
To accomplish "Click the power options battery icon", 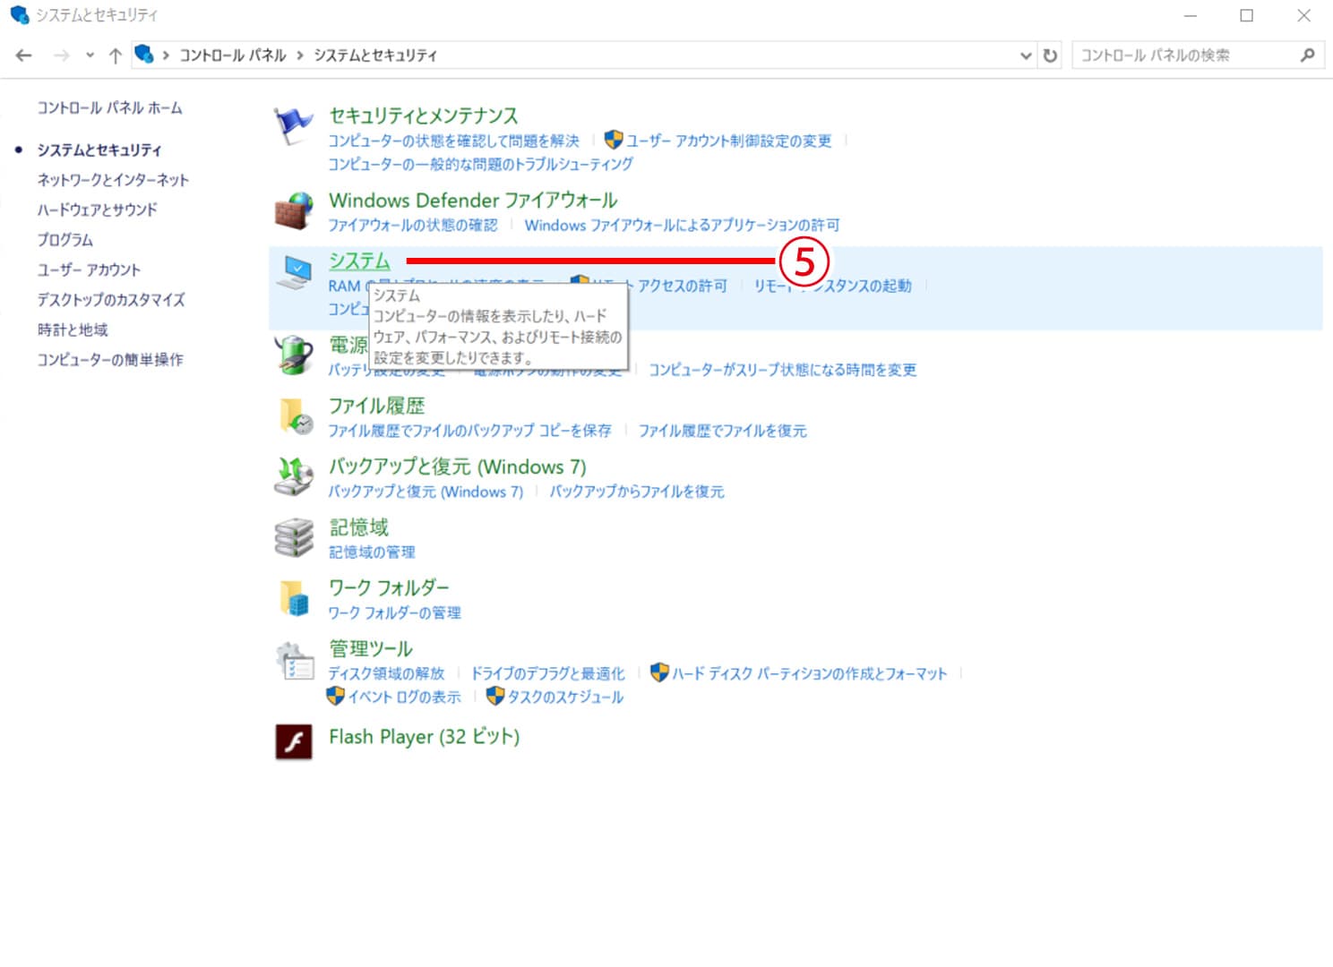I will coord(293,355).
